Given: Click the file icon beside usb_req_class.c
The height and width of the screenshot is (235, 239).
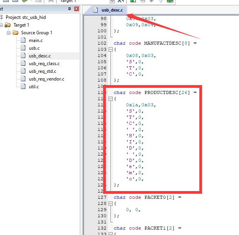Looking at the screenshot, I should pyautogui.click(x=23, y=63).
